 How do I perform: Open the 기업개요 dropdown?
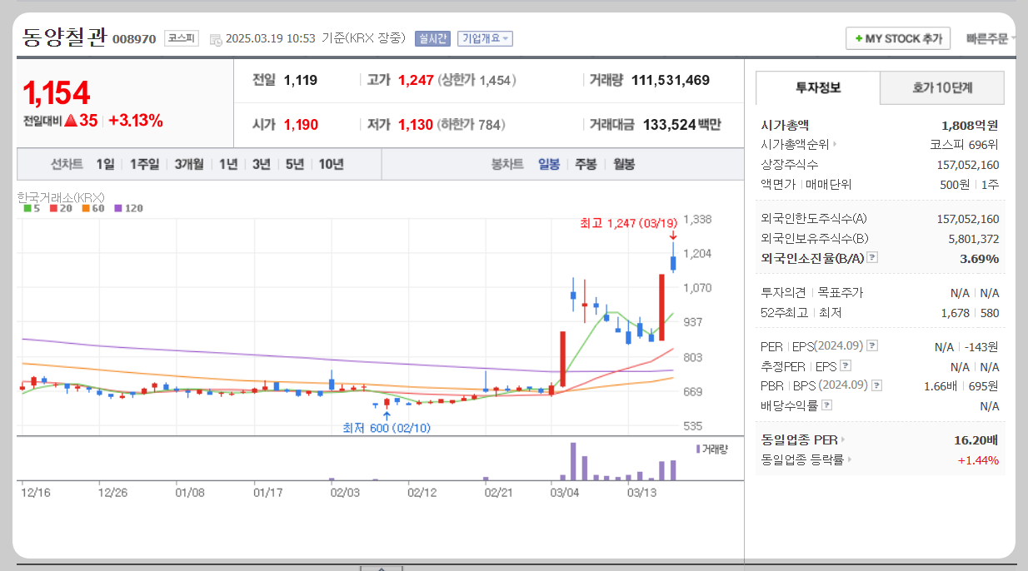coord(485,38)
